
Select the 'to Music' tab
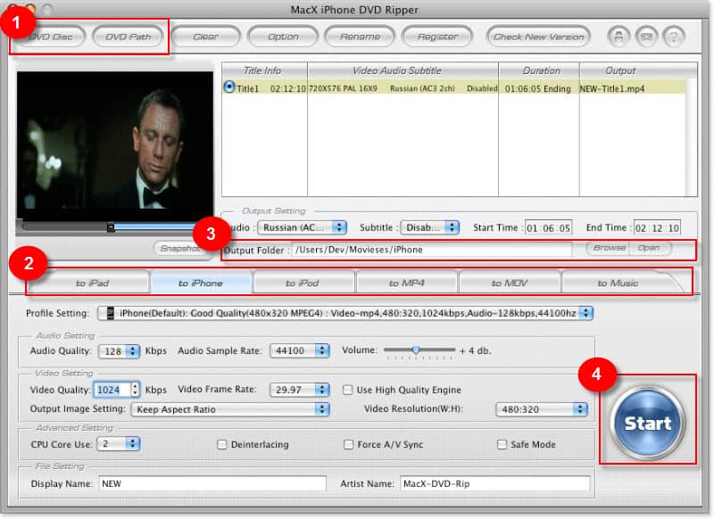pyautogui.click(x=616, y=281)
